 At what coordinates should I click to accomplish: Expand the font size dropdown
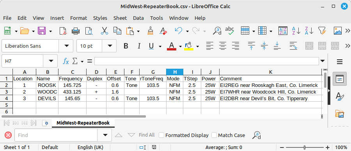(x=110, y=46)
